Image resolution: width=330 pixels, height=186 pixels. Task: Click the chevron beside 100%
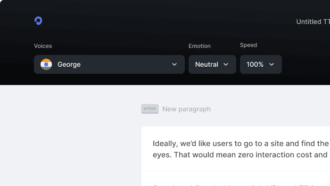click(x=272, y=64)
